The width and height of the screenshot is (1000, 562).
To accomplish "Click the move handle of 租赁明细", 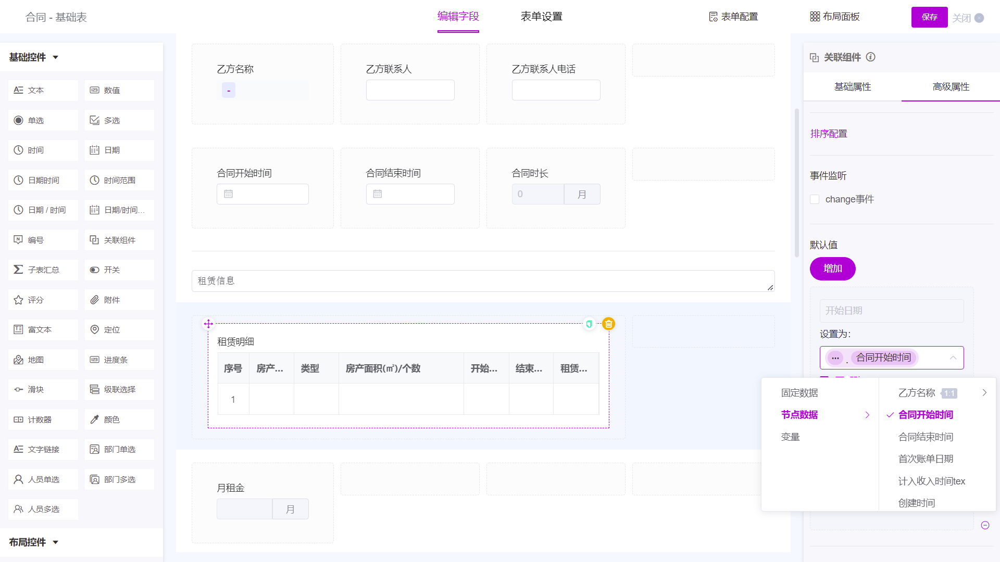I will click(208, 324).
